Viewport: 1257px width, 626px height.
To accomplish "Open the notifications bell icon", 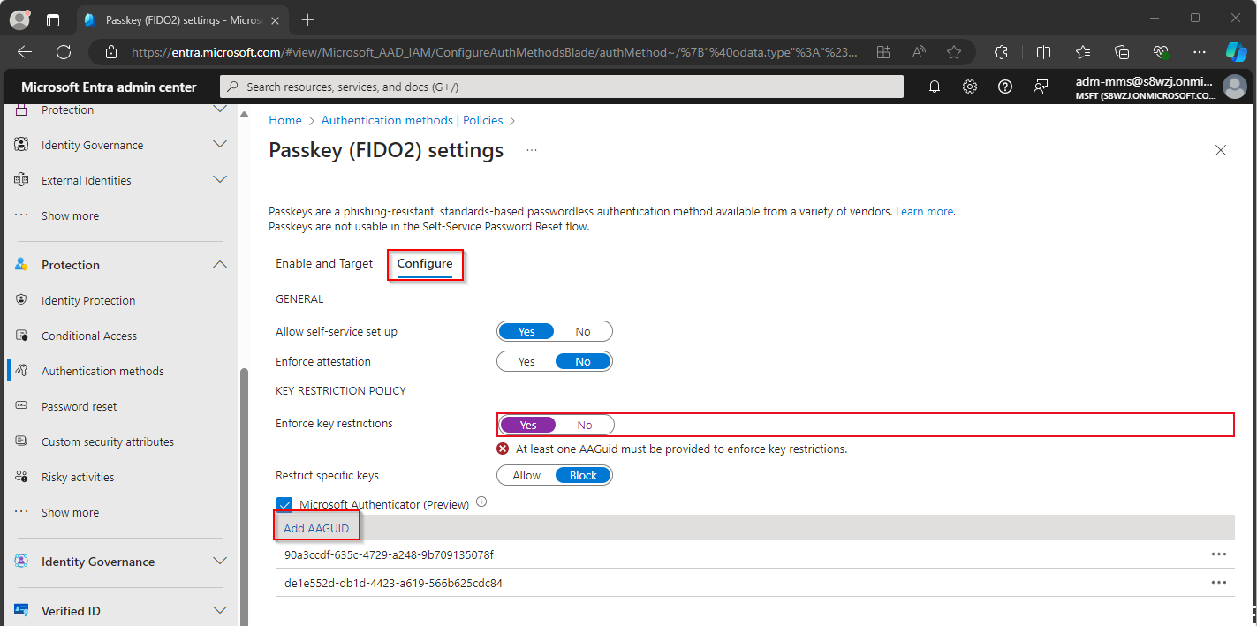I will [x=934, y=87].
